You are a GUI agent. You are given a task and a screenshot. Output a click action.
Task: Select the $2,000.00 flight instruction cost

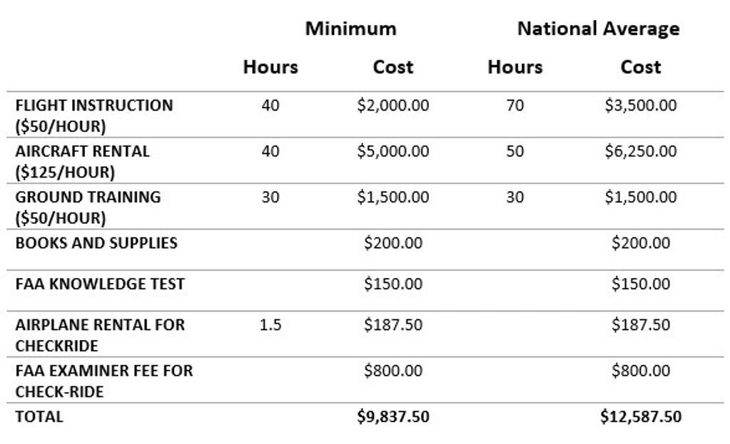(x=393, y=106)
